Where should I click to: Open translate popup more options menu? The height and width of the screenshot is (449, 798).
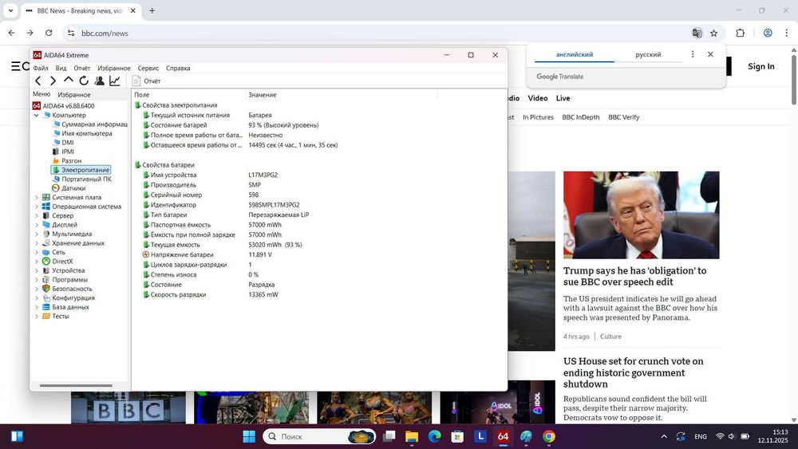point(693,54)
